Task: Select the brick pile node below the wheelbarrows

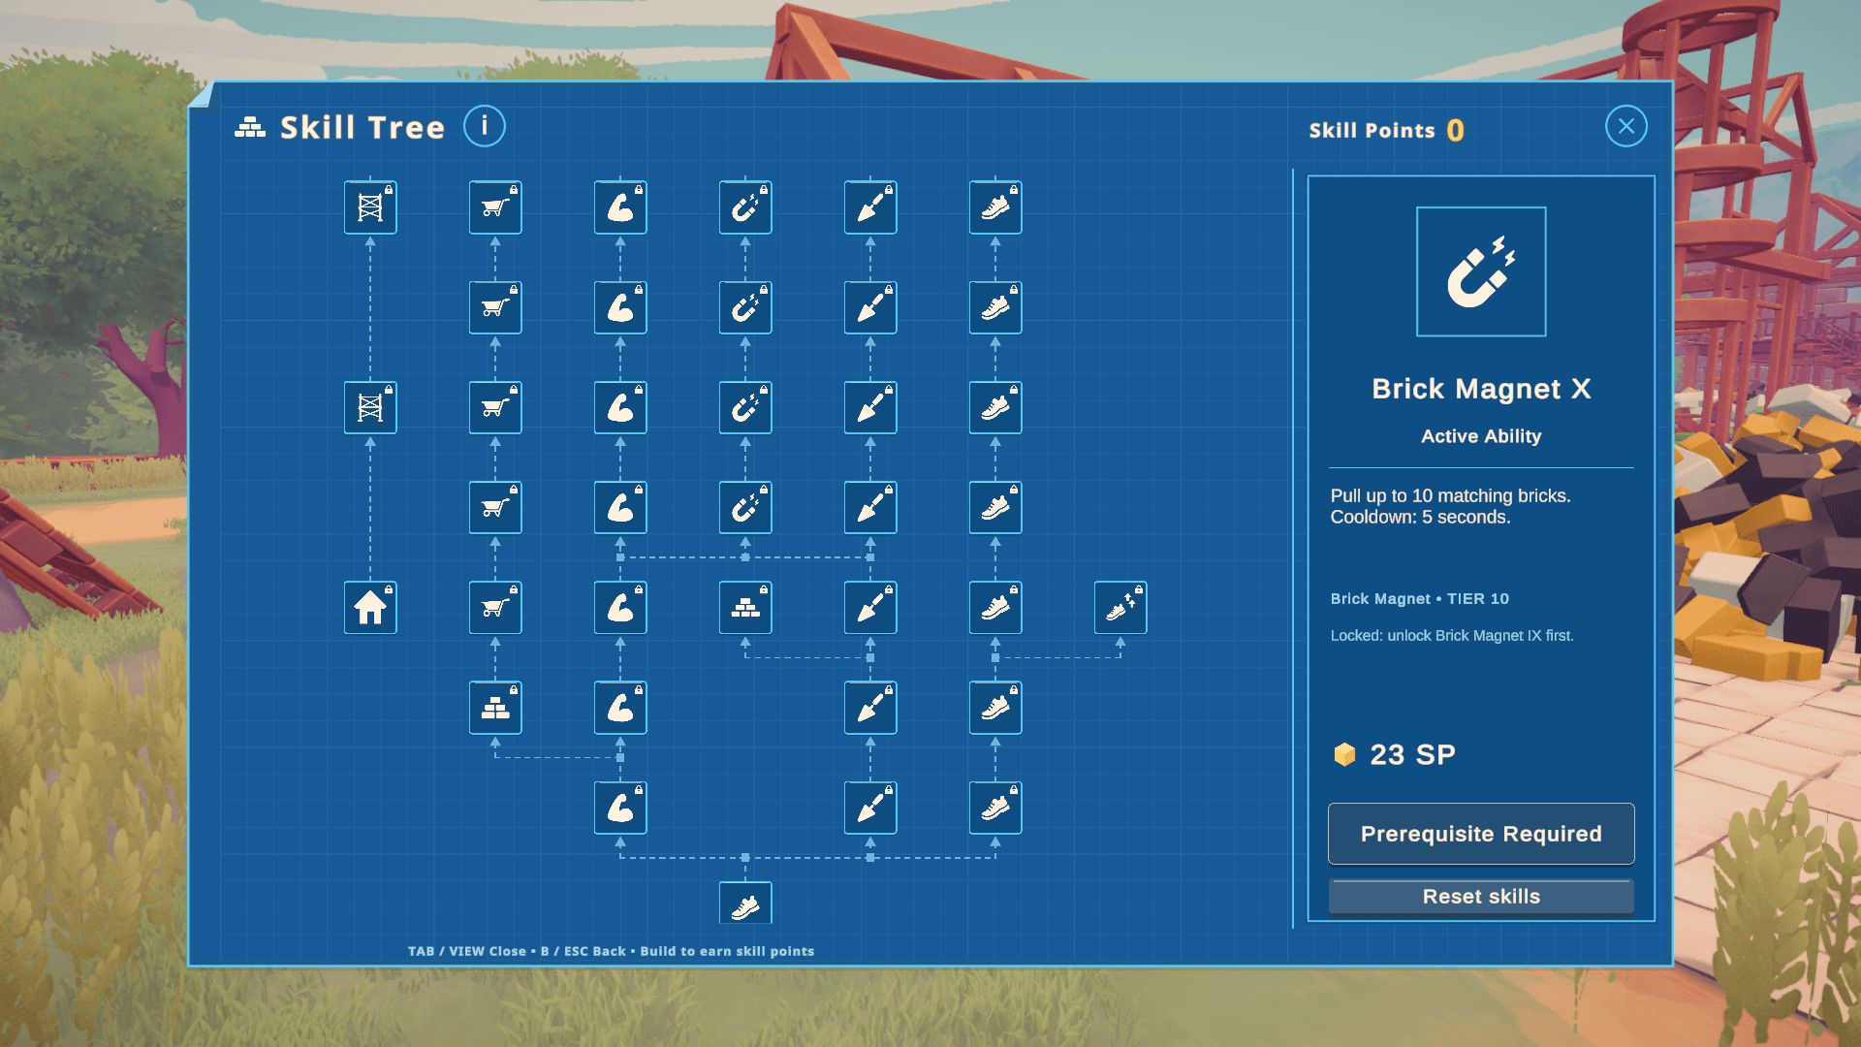Action: 495,708
